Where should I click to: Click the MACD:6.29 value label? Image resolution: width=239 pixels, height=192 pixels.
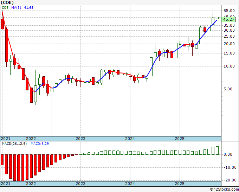pyautogui.click(x=40, y=144)
